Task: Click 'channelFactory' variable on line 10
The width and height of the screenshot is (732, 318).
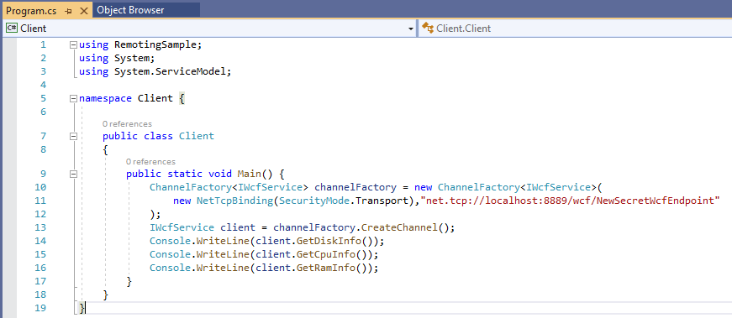Action: tap(355, 187)
